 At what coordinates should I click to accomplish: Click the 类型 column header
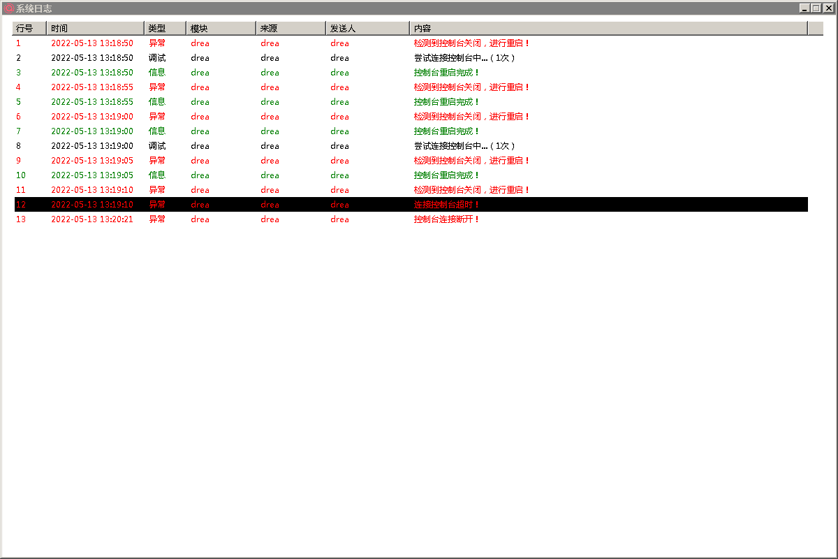click(165, 29)
